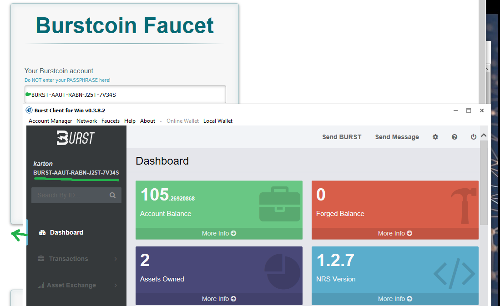The width and height of the screenshot is (500, 306).
Task: Close the Burst Client window
Action: pyautogui.click(x=481, y=110)
